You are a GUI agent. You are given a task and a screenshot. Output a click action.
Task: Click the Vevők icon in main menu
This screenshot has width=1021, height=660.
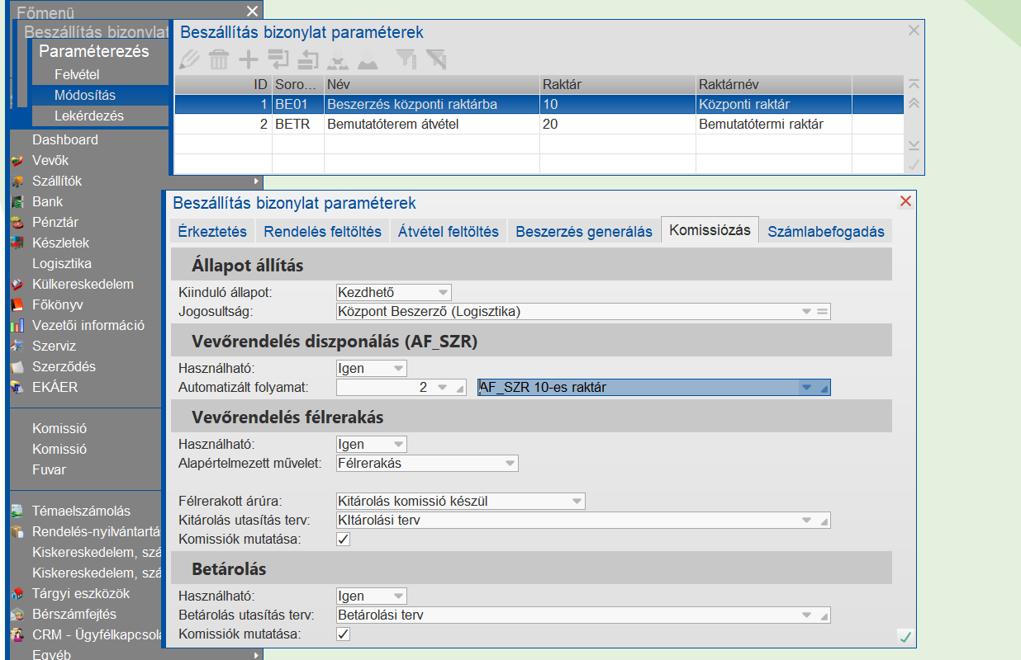(x=17, y=161)
